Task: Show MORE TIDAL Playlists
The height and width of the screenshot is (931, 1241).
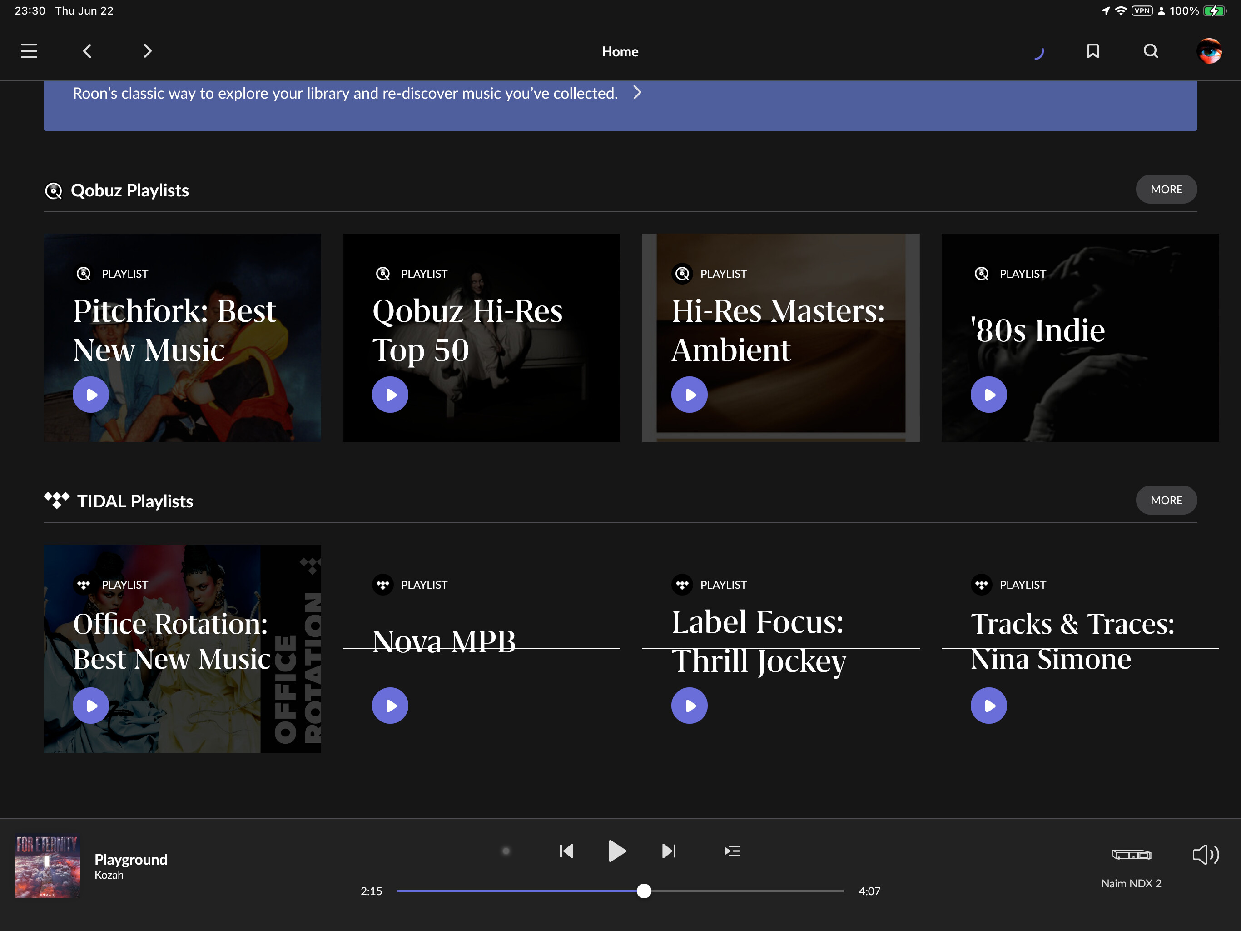Action: [x=1166, y=500]
